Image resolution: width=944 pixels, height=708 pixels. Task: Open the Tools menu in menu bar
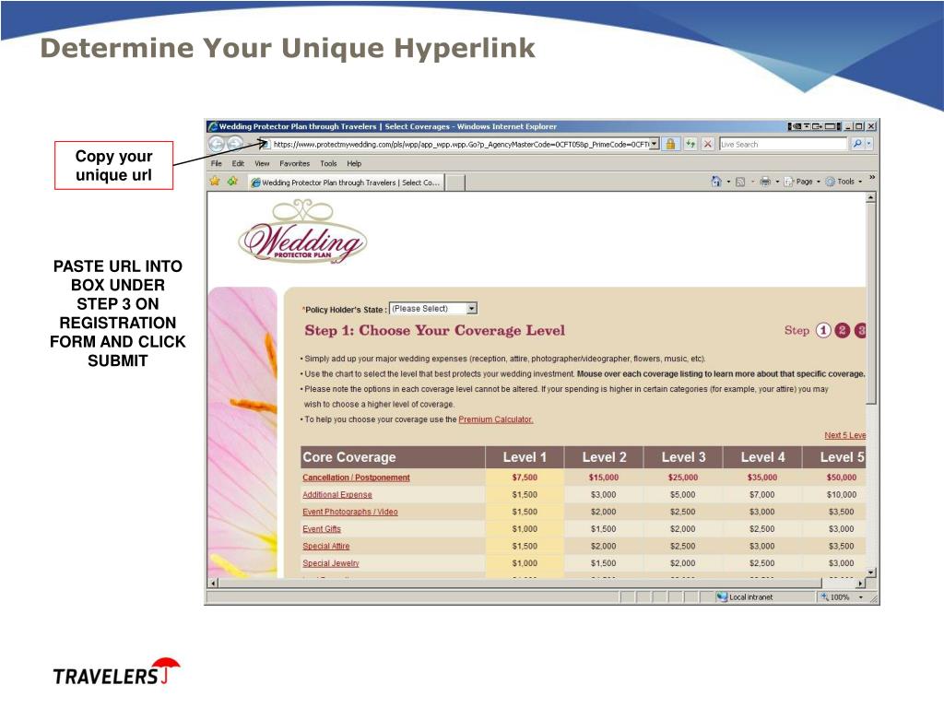coord(328,163)
